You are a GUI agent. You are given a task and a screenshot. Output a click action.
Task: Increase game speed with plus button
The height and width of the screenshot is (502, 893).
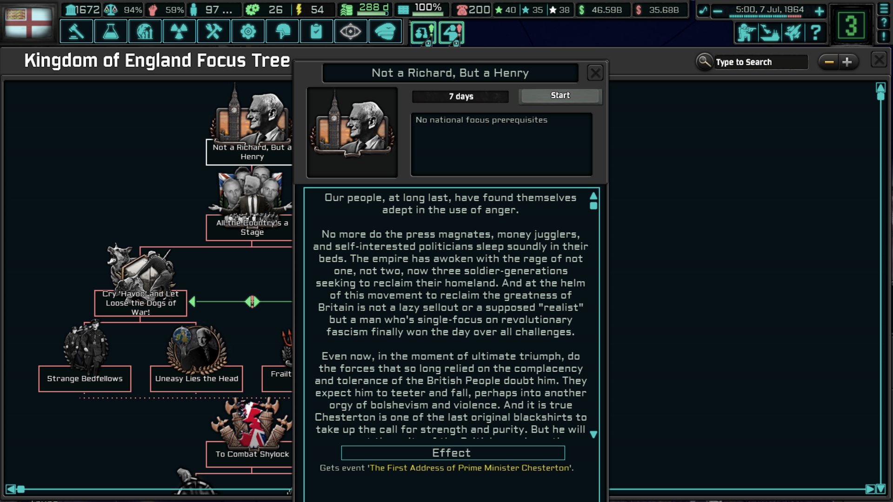point(819,11)
